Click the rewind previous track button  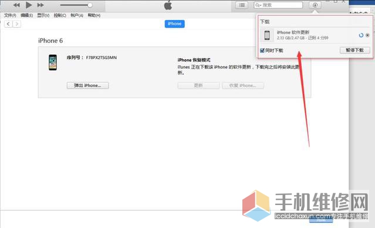16,5
